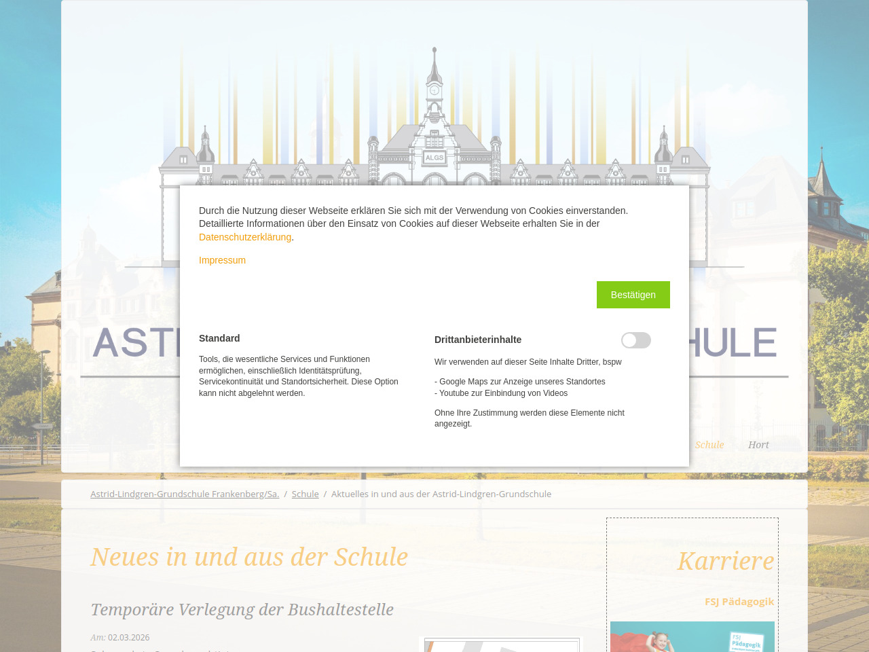Image resolution: width=869 pixels, height=652 pixels.
Task: Click the Drittanbieterinhalte category heading
Action: 478,340
